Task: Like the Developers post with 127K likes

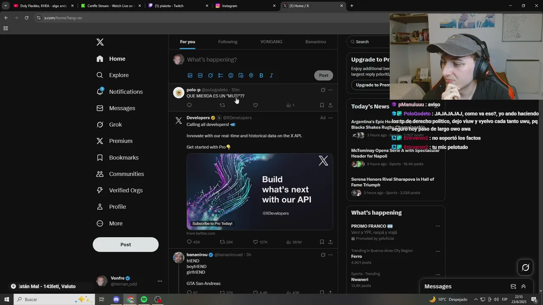Action: click(x=260, y=242)
